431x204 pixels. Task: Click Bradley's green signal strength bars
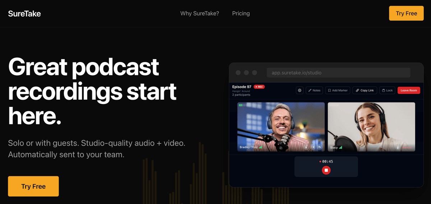(261, 147)
